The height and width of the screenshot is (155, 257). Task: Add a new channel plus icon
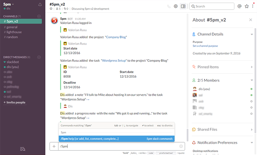point(39,16)
